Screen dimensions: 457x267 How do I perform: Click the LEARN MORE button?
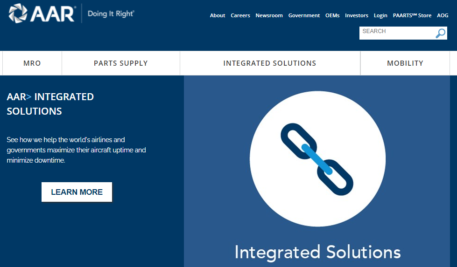click(x=77, y=192)
